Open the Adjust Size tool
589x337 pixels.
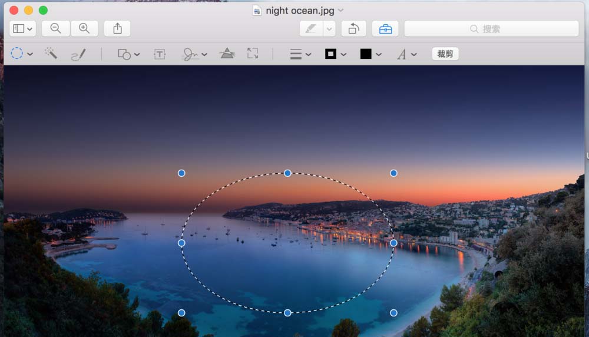[x=253, y=54]
